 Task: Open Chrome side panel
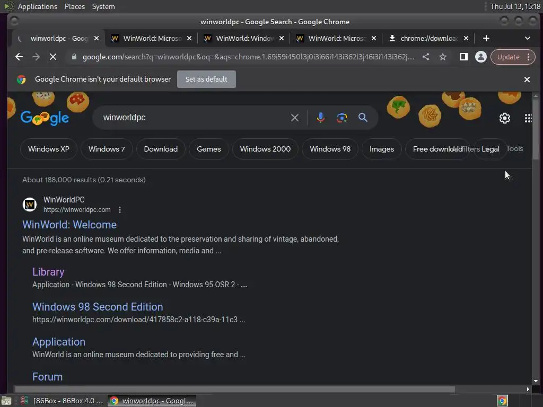[463, 57]
